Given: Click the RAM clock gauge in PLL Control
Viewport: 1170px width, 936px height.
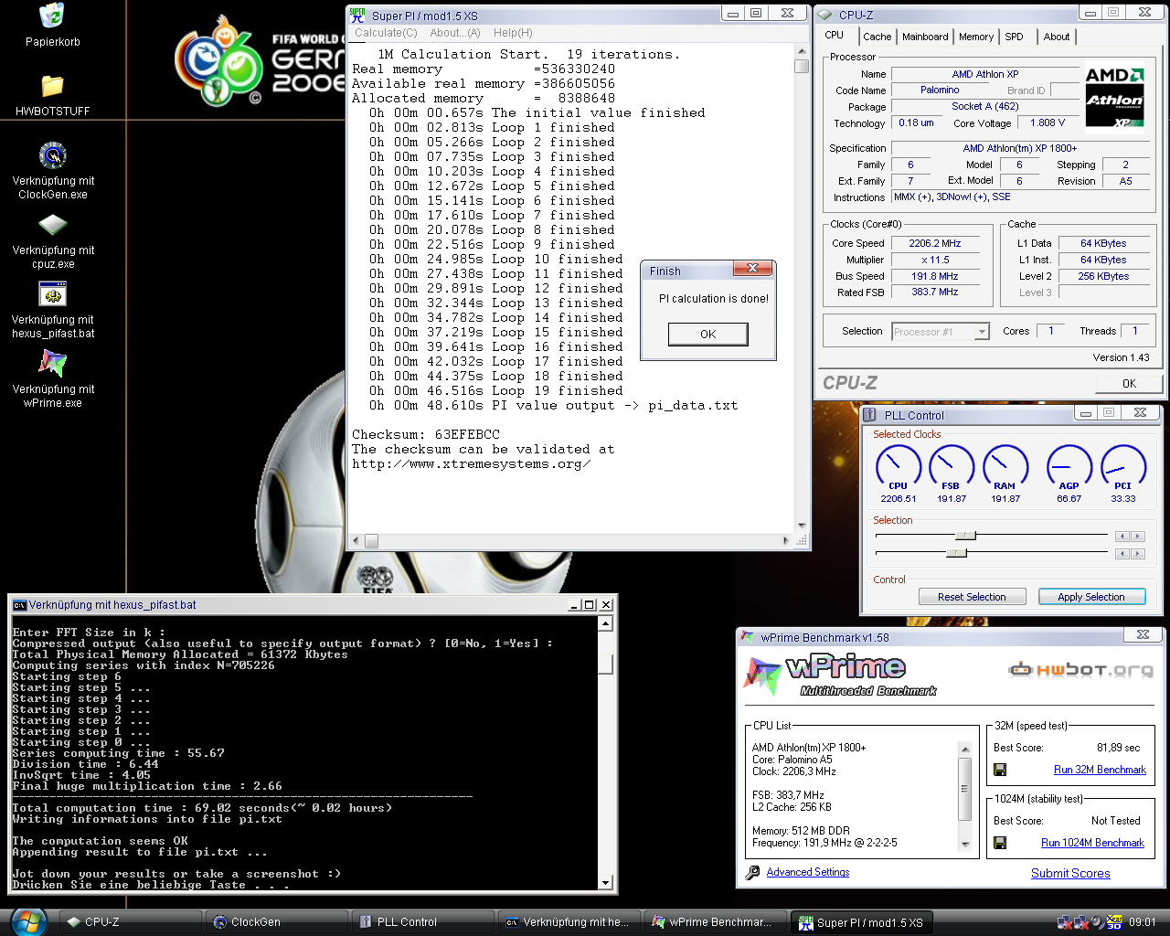Looking at the screenshot, I should [x=1005, y=467].
